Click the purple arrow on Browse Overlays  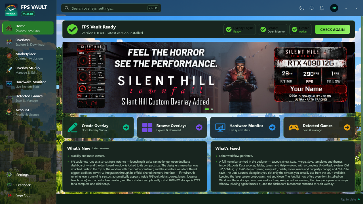pos(199,127)
